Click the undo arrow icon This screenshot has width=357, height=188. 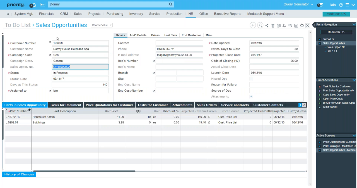click(x=290, y=26)
